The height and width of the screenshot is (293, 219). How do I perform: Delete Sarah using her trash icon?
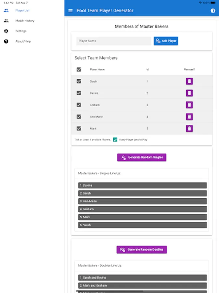coord(189,81)
